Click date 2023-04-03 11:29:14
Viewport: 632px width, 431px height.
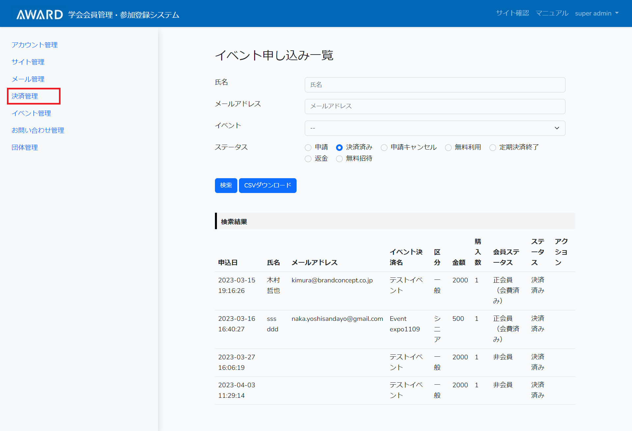(237, 390)
